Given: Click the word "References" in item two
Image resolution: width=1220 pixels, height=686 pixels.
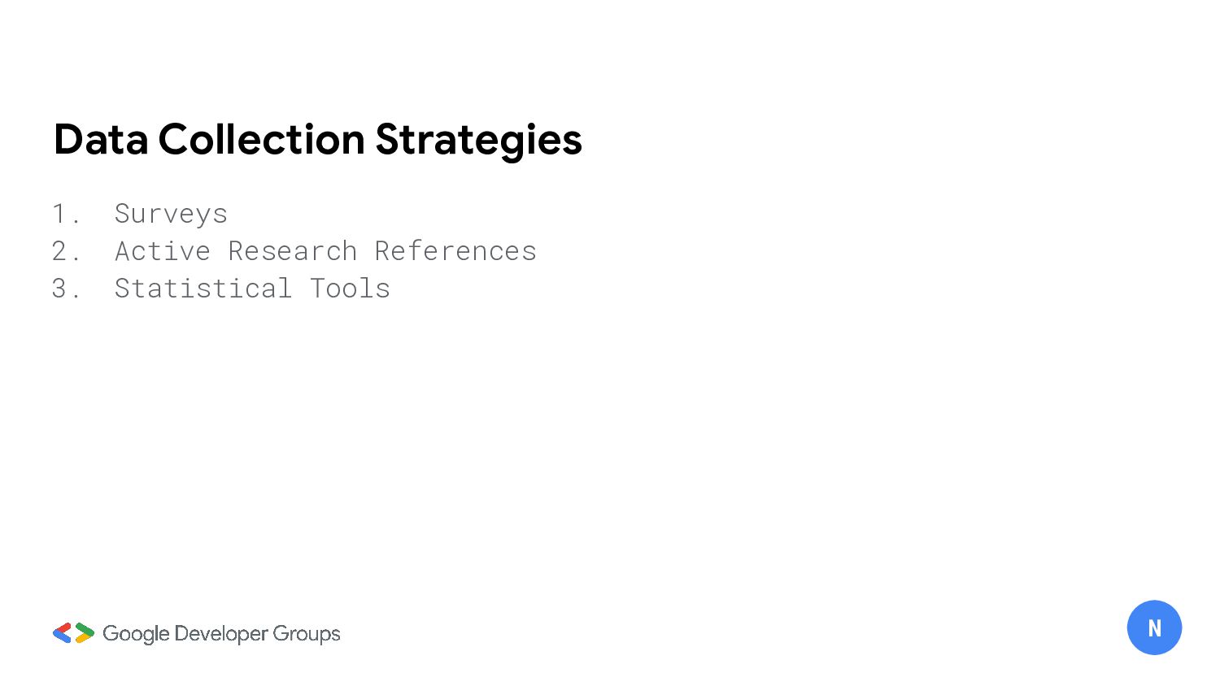Looking at the screenshot, I should pyautogui.click(x=455, y=251).
